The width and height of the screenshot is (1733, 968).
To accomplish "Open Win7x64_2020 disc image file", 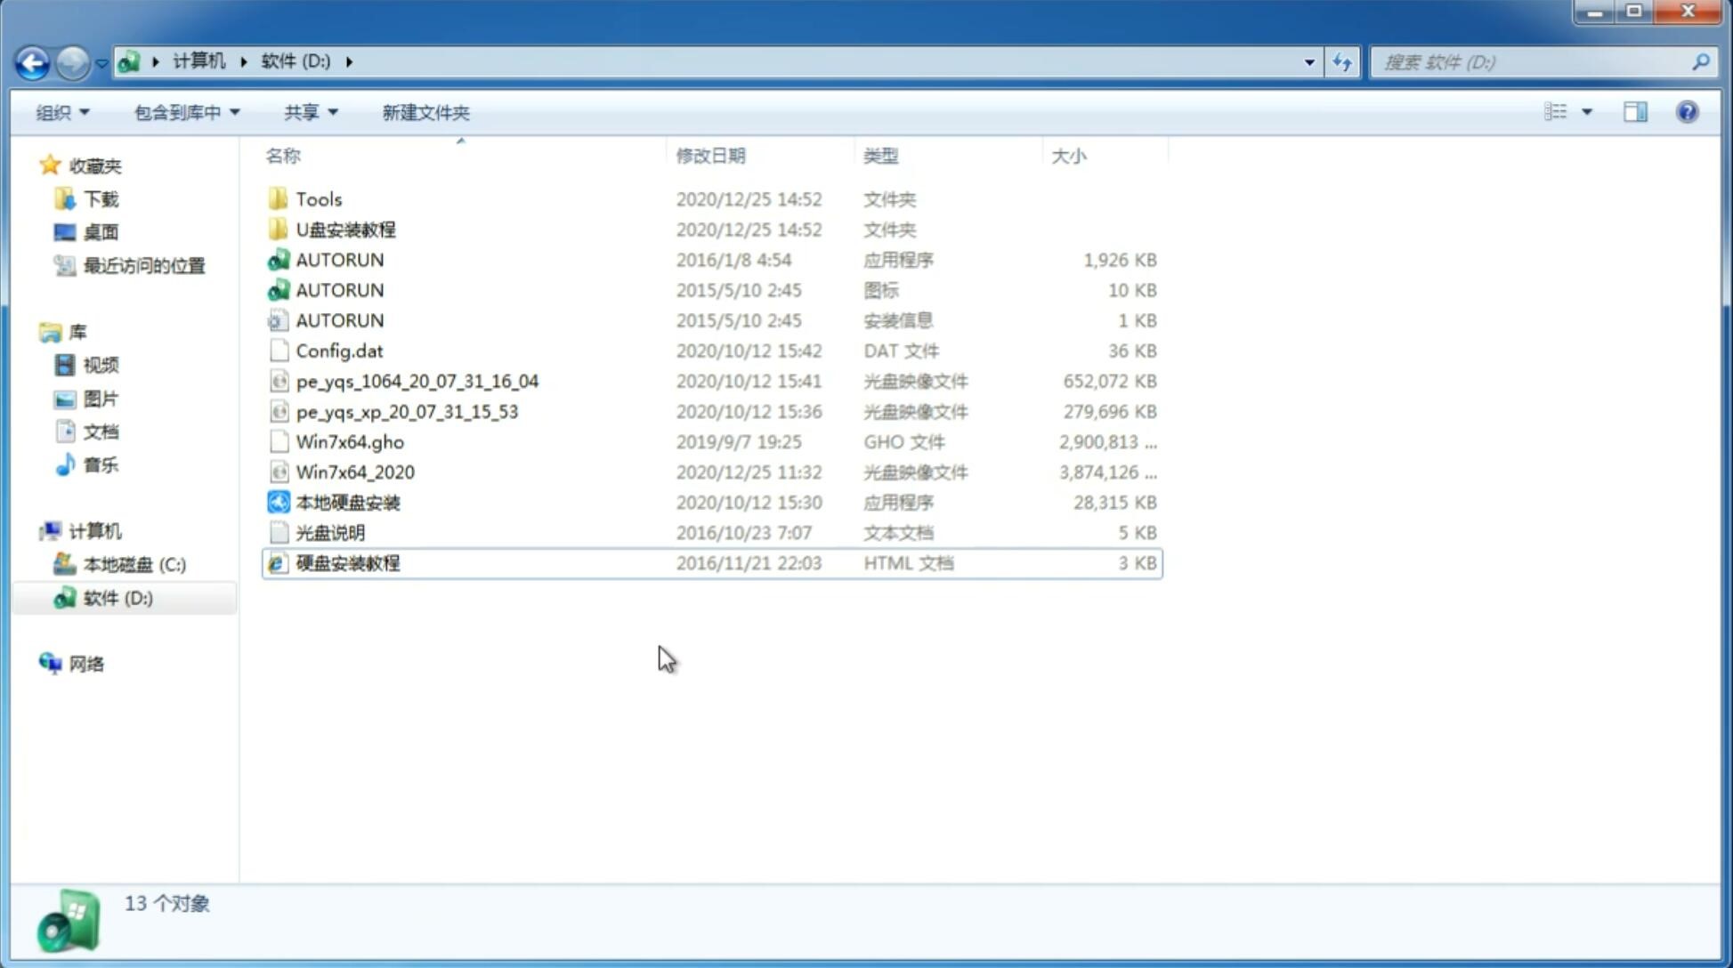I will click(x=353, y=472).
